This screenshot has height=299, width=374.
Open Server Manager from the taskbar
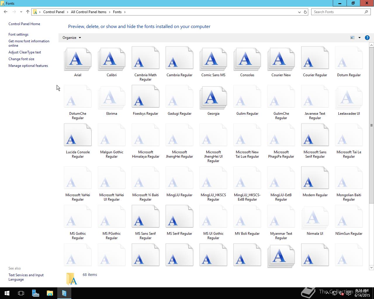coord(36,293)
